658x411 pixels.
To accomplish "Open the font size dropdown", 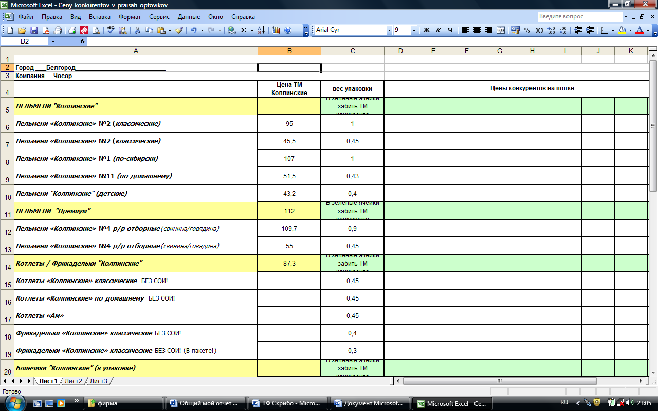I will [414, 30].
